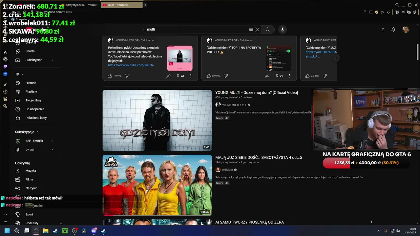Expand the 'Subskrypcje' section heading
The image size is (420, 236).
(x=27, y=132)
